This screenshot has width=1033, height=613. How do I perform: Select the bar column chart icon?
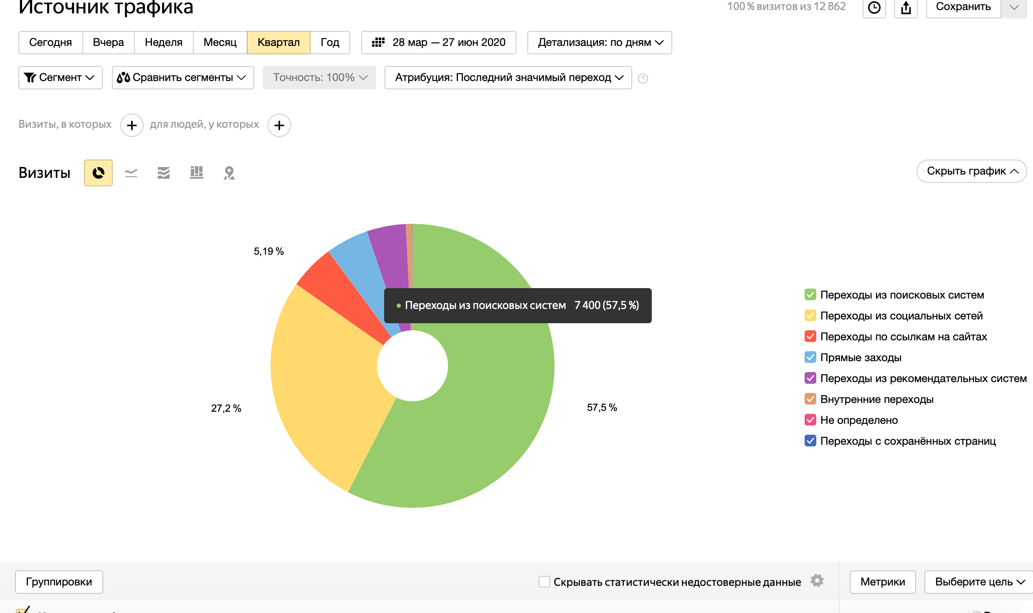tap(196, 173)
